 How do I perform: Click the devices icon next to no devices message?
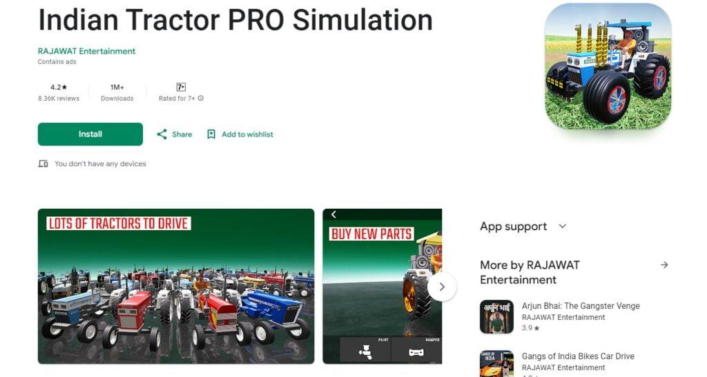click(x=43, y=164)
